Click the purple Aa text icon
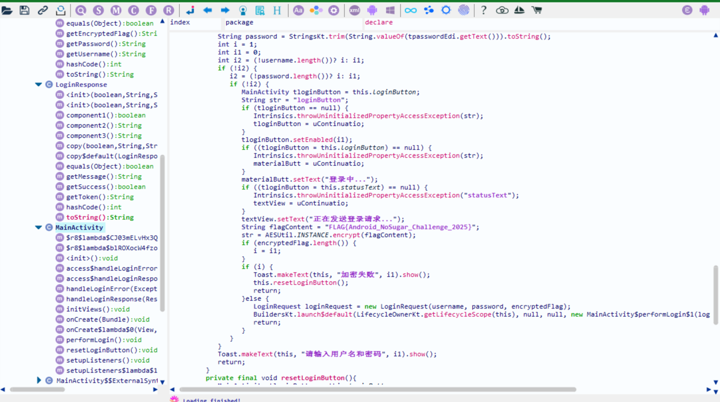720x402 pixels. tap(298, 10)
